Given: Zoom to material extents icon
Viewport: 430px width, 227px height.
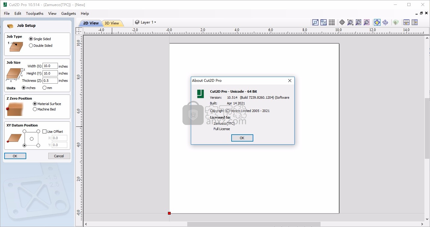Looking at the screenshot, I should 358,22.
